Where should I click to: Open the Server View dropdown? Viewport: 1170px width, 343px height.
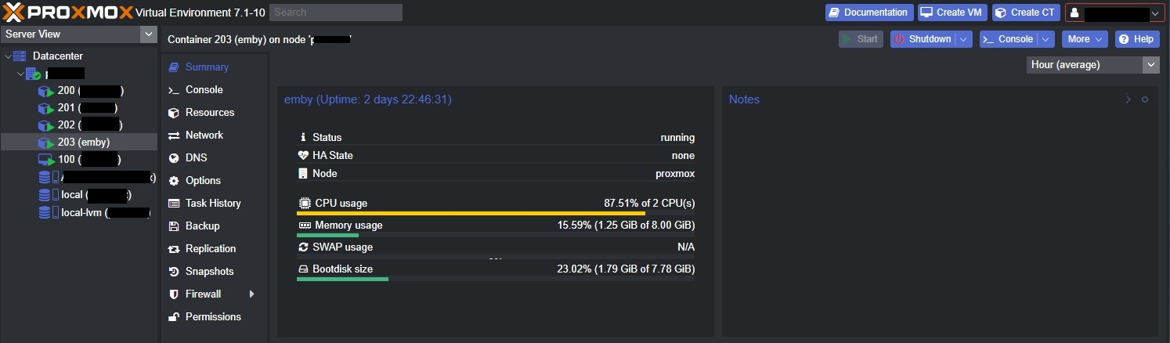[x=149, y=34]
